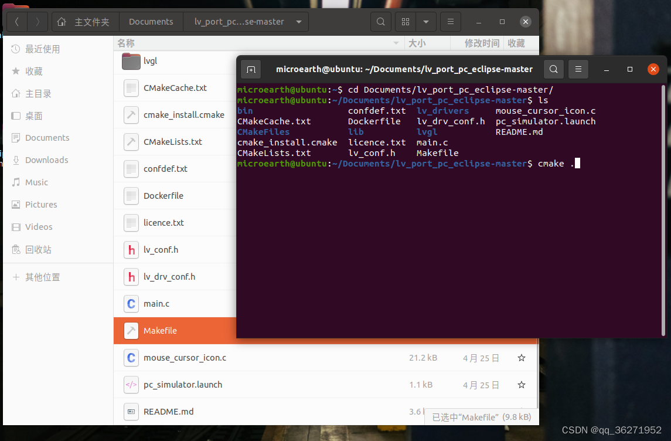Open the view options dropdown arrow
Screen dimensions: 671x441
click(x=426, y=21)
